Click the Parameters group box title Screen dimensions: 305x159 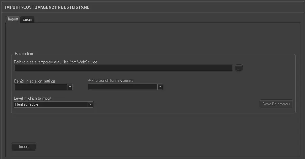pyautogui.click(x=24, y=54)
